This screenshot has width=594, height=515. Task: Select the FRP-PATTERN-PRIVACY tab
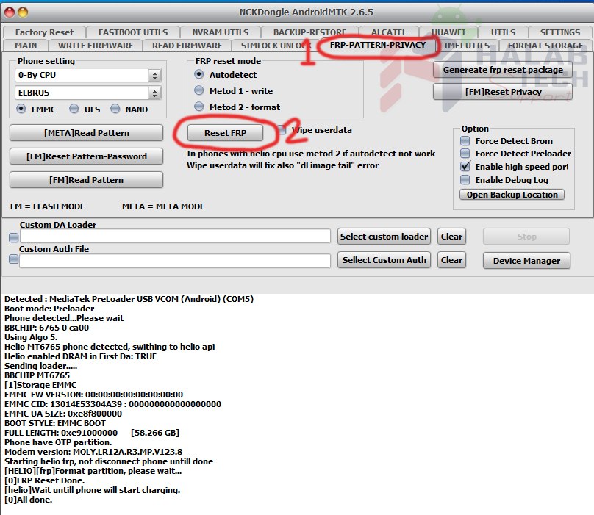378,45
